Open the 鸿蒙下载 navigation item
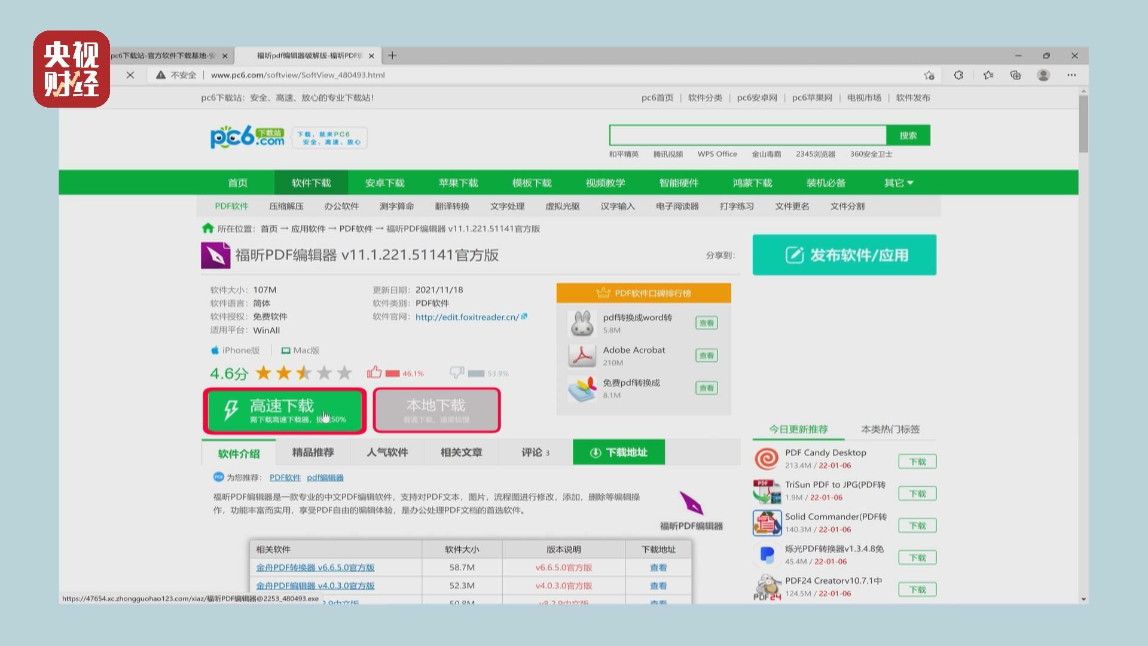Viewport: 1148px width, 646px height. (x=752, y=183)
